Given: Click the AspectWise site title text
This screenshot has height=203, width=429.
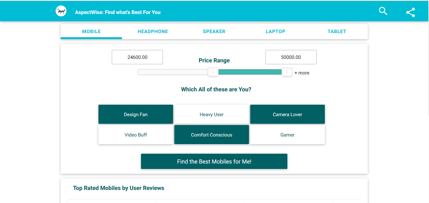Looking at the screenshot, I should pyautogui.click(x=118, y=12).
